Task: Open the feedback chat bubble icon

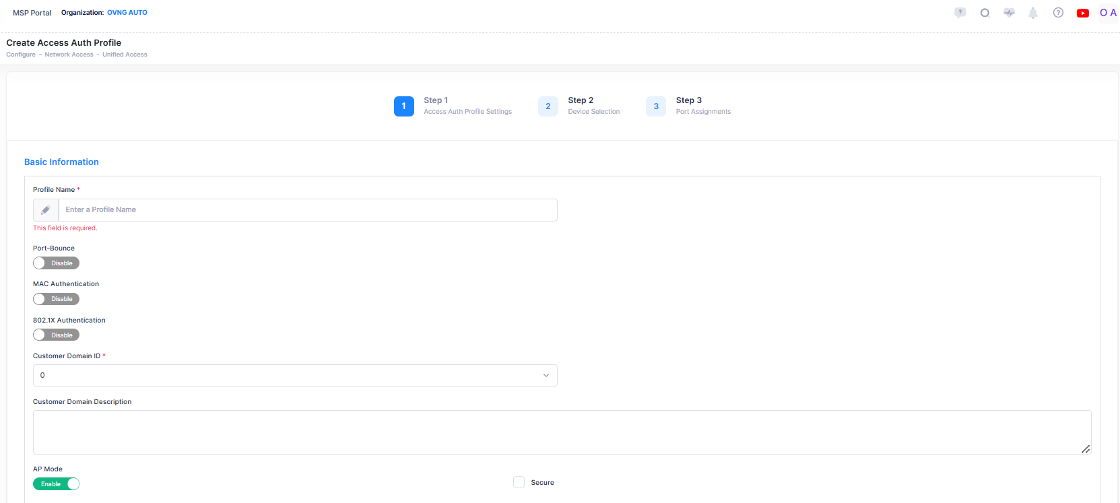Action: click(960, 13)
